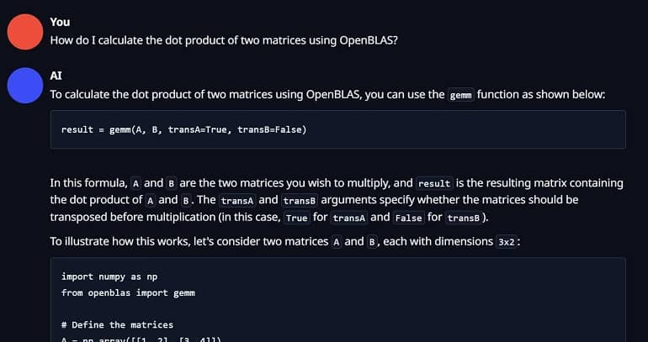
Task: Click the inline gemm code tag in first sentence
Action: coord(461,95)
